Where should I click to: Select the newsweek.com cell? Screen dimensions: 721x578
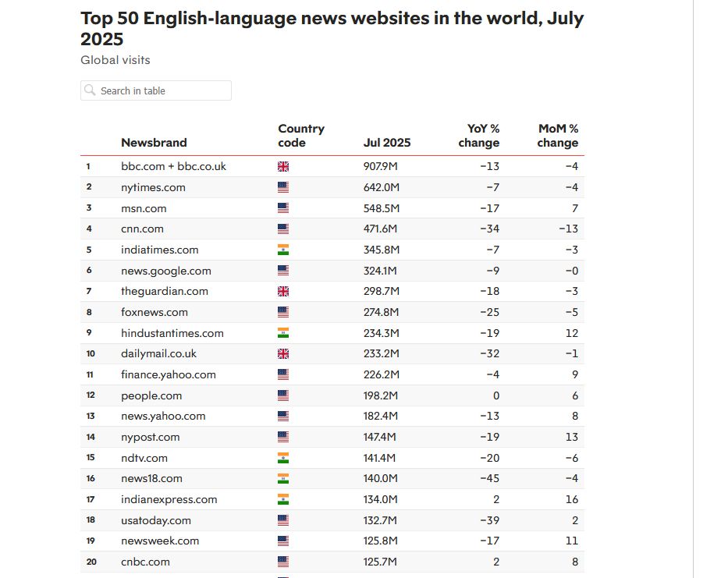(x=160, y=541)
